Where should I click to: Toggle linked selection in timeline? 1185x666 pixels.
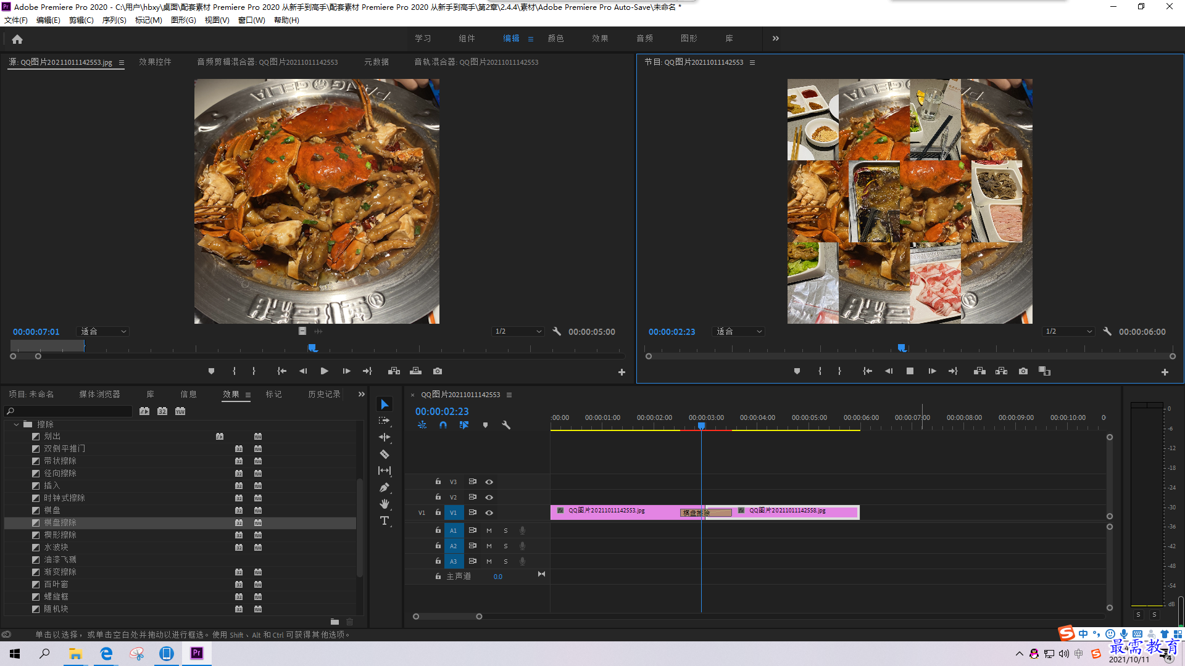coord(464,425)
